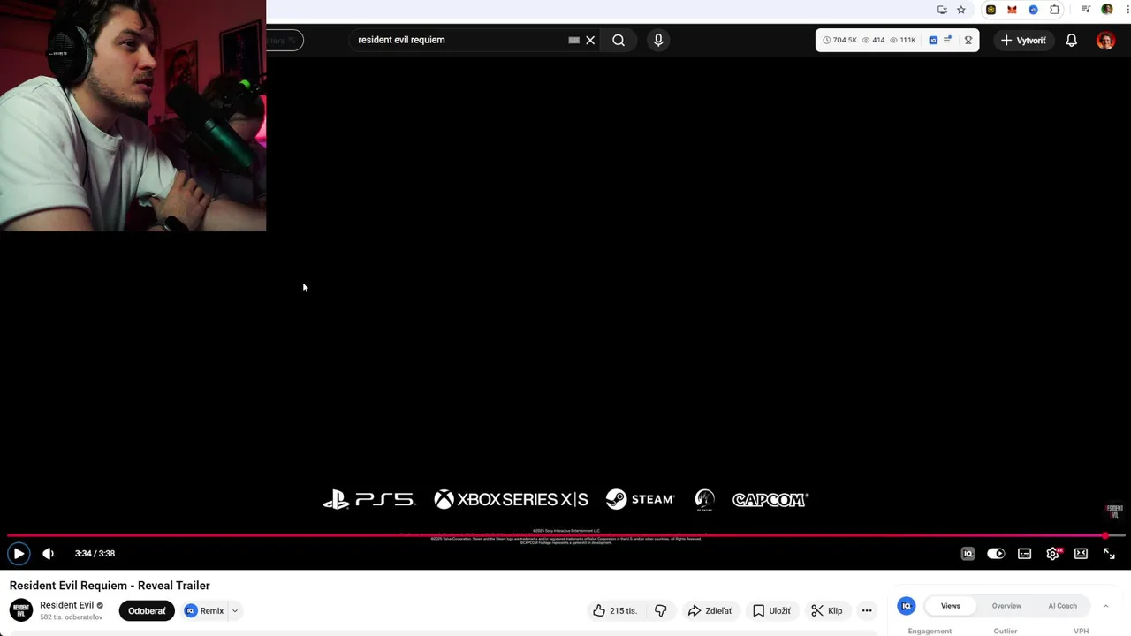Open more actions three-dot menu
1131x636 pixels.
[x=867, y=610]
